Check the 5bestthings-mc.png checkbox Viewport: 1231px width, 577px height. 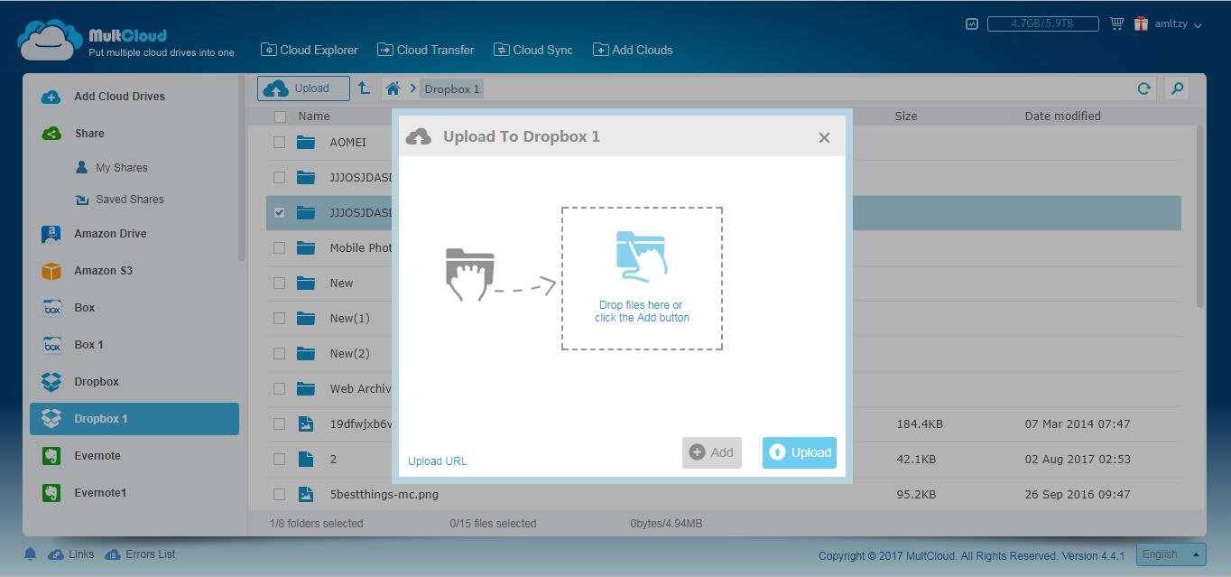tap(279, 494)
